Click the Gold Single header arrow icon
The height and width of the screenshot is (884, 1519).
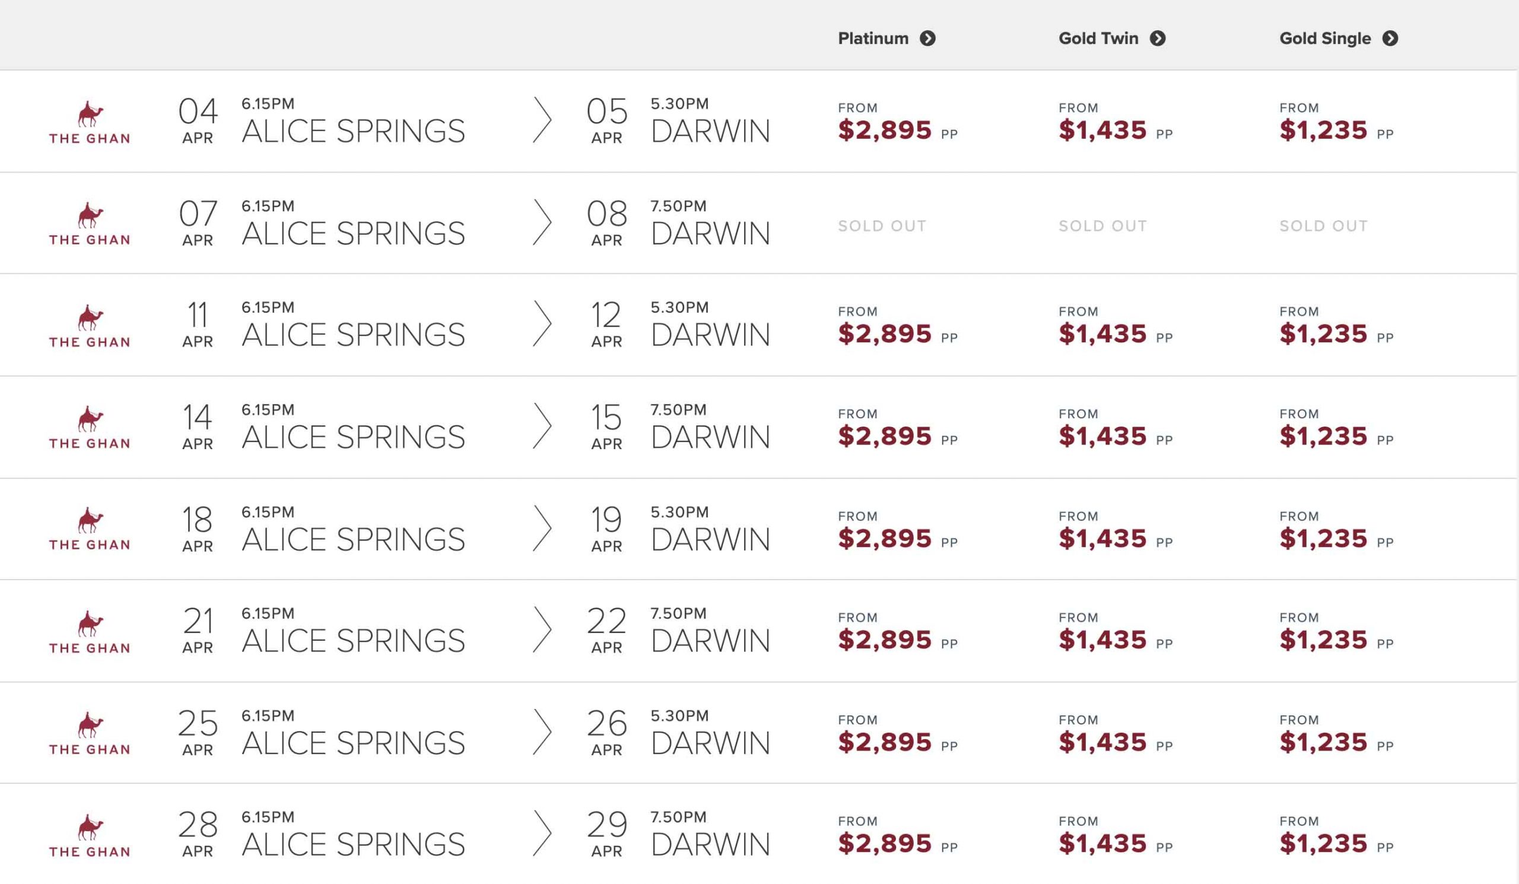[x=1390, y=39]
